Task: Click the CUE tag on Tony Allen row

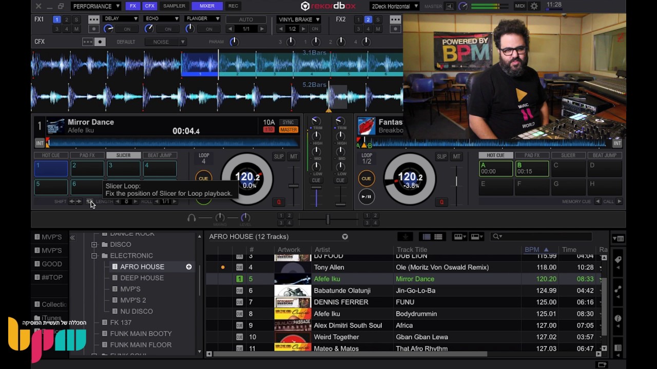Action: tap(239, 267)
